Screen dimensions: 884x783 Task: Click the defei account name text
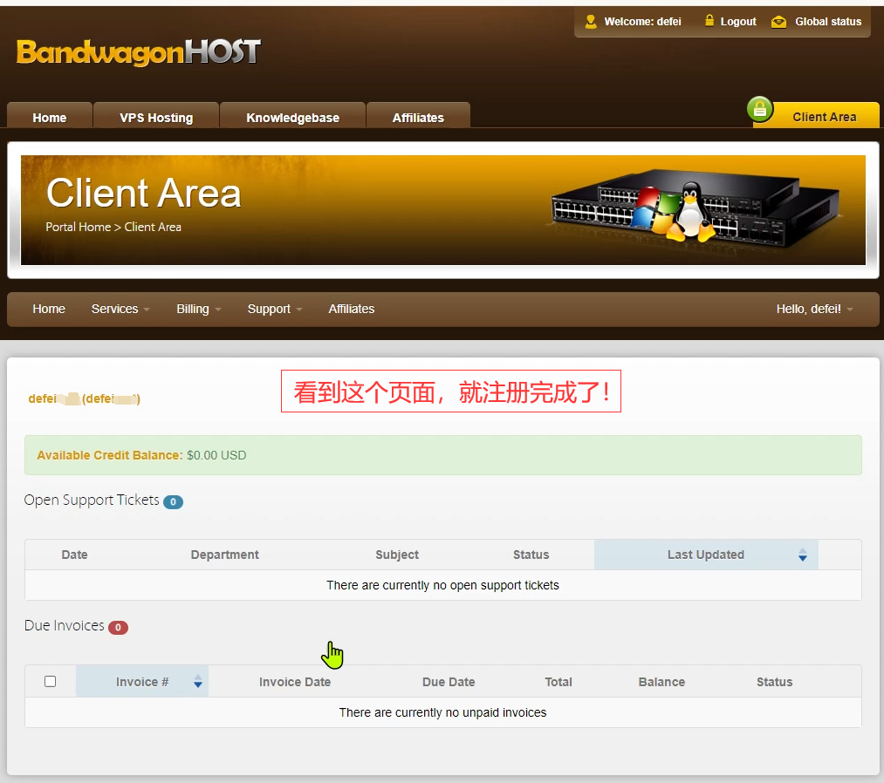(x=84, y=398)
